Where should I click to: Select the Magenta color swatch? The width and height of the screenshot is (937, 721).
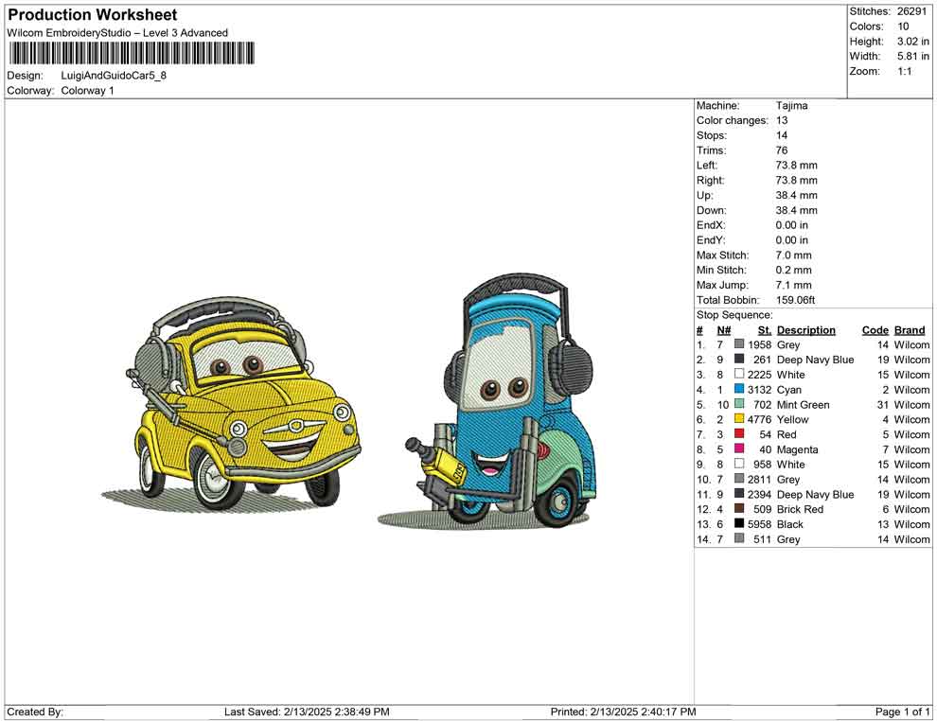coord(739,448)
